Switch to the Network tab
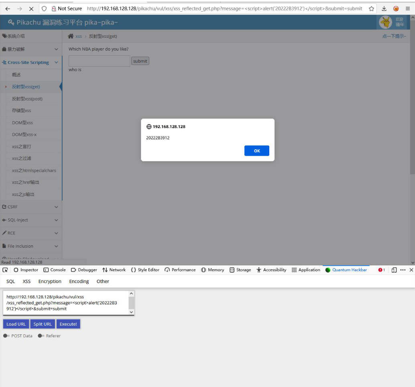This screenshot has width=415, height=387. point(114,270)
